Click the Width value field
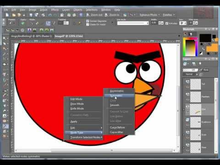The width and height of the screenshot is (220, 165). click(154, 23)
